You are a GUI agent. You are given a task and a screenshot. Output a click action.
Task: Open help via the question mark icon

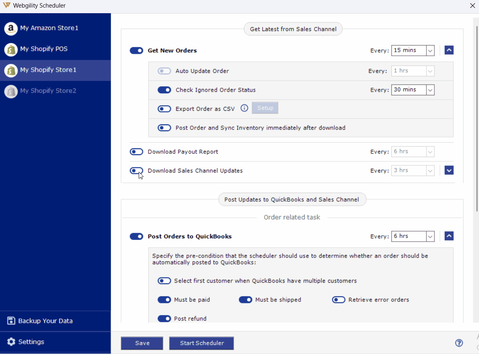(x=459, y=343)
